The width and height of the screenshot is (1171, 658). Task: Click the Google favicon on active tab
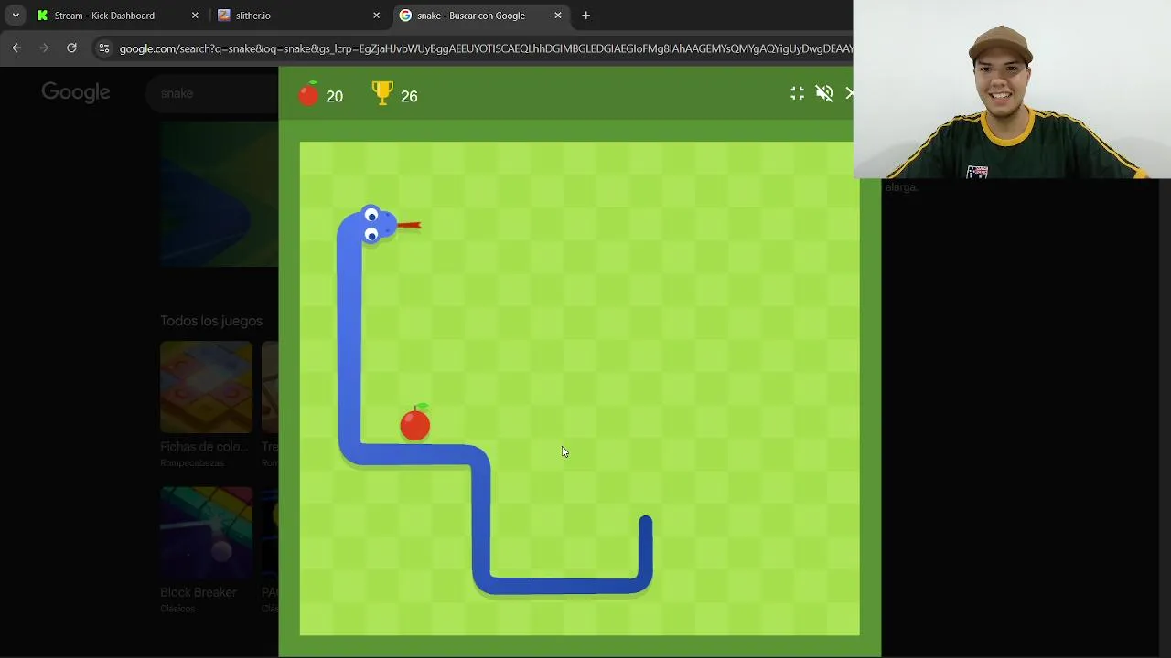(x=405, y=16)
